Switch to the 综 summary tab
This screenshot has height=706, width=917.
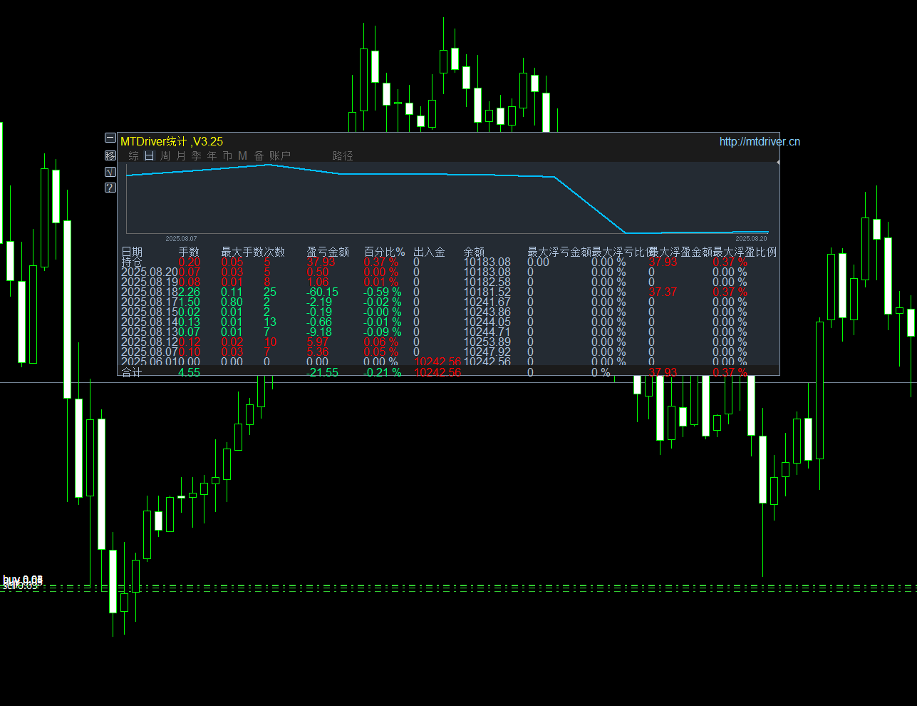[133, 155]
